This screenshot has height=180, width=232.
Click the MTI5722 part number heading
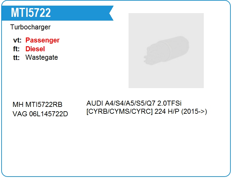tap(31, 13)
